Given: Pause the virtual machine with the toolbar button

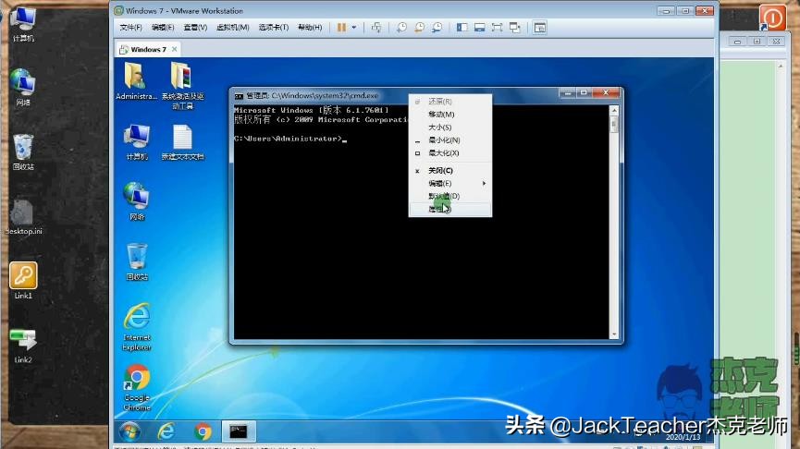Looking at the screenshot, I should 341,28.
